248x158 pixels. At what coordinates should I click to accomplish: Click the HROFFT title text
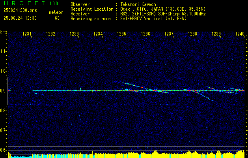tap(24, 3)
